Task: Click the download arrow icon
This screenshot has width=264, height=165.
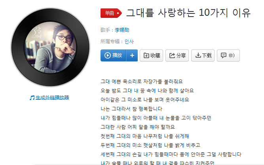Action: pyautogui.click(x=198, y=55)
